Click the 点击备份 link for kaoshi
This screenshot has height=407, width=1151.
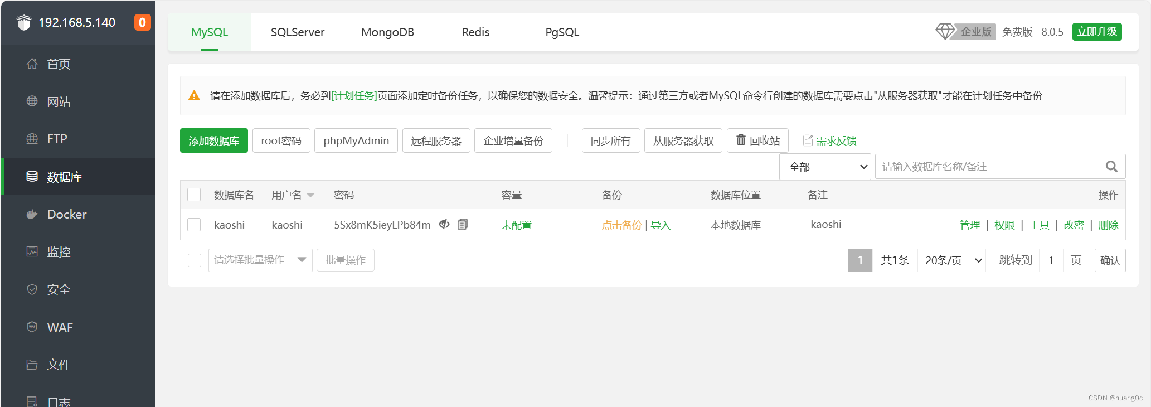coord(621,225)
